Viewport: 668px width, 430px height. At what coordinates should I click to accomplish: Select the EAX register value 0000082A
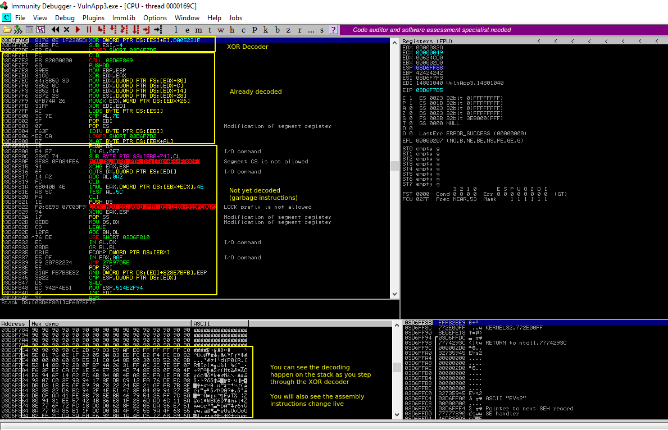coord(429,48)
